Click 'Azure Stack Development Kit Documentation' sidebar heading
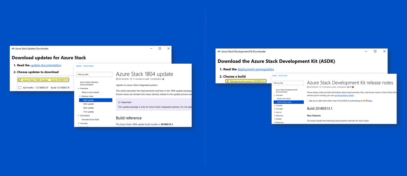Viewport: 407px width, 176px height. pyautogui.click(x=287, y=91)
